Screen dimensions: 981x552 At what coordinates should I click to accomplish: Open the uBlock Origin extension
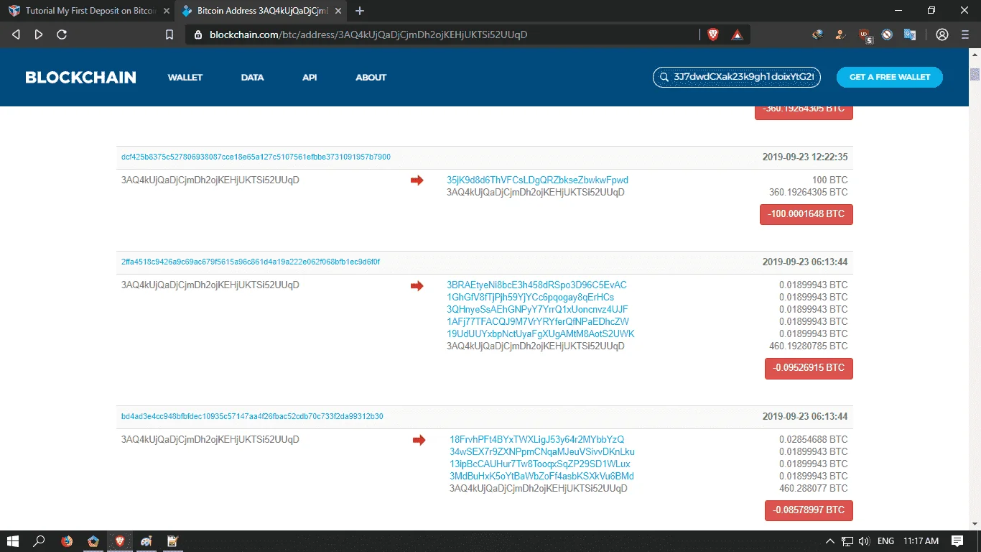[865, 34]
